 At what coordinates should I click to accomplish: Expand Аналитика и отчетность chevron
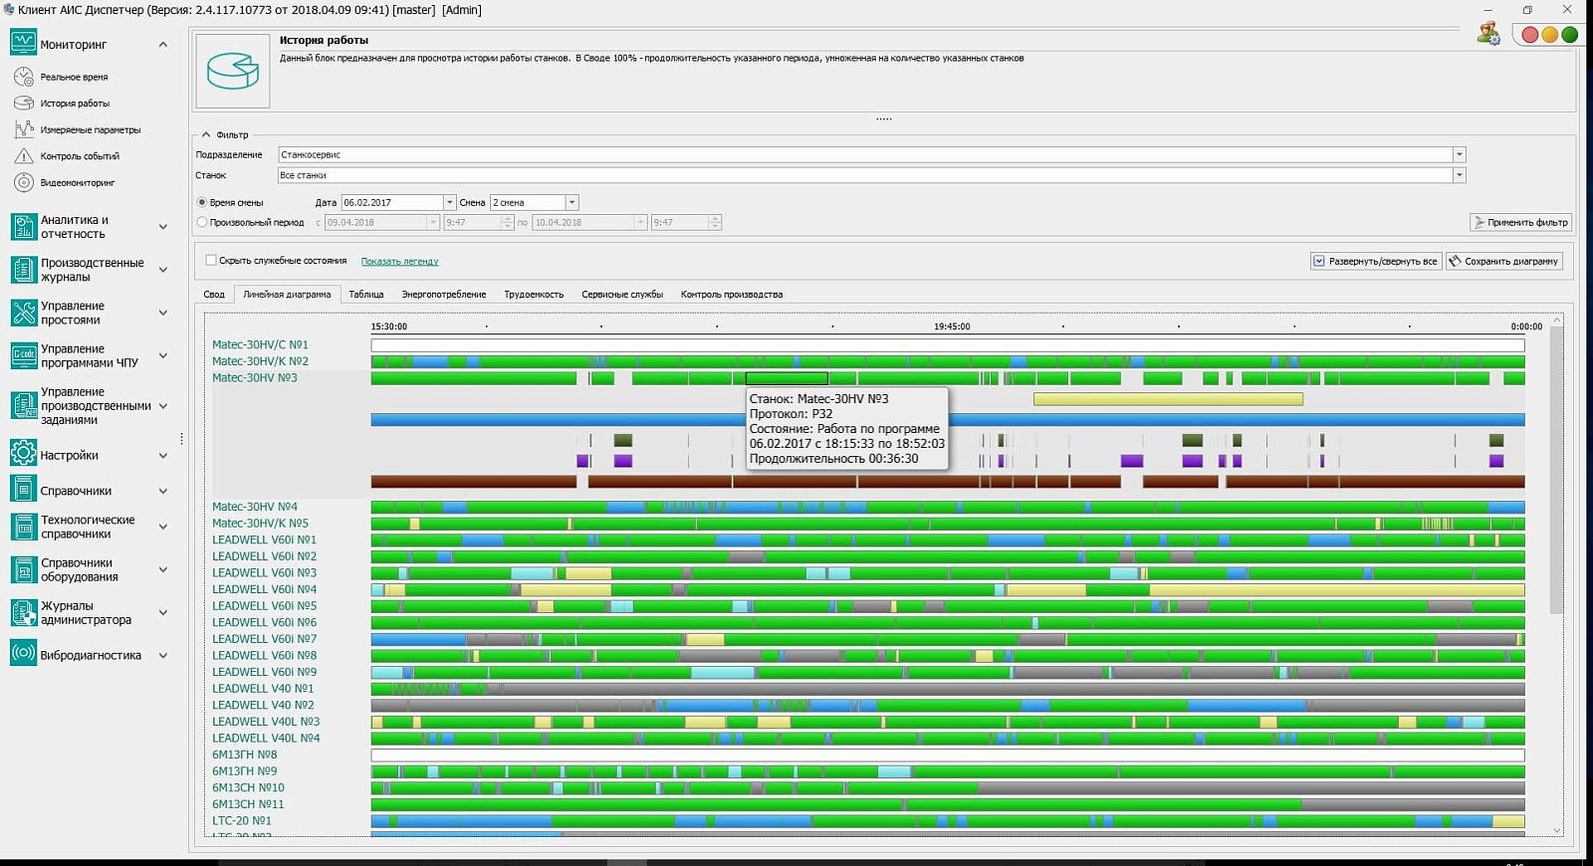[163, 227]
